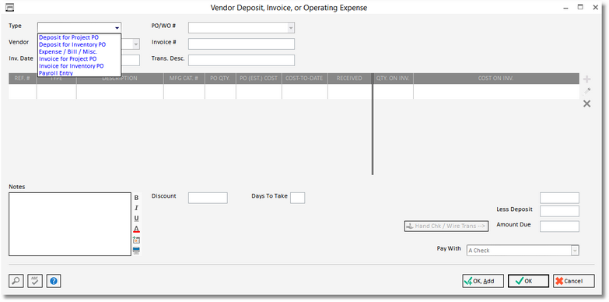Screen dimensions: 609x302
Task: Select Deposit for Inventory PO option
Action: point(72,44)
